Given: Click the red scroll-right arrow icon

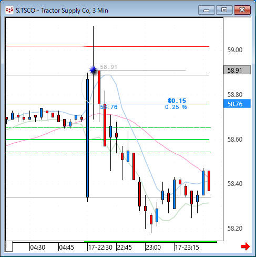Looking at the screenshot, I should point(245,246).
